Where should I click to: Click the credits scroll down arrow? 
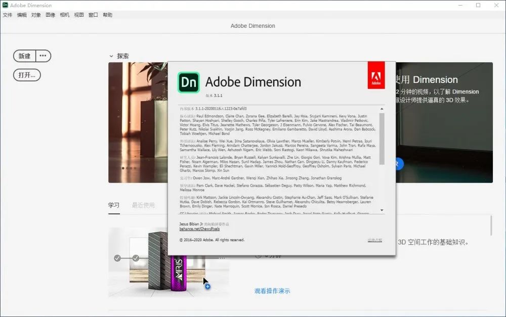tap(382, 210)
